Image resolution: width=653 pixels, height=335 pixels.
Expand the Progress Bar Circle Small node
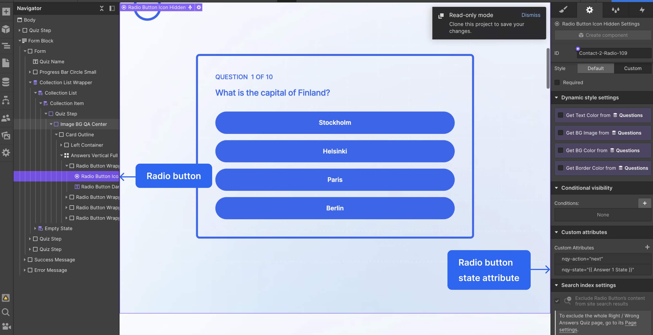30,72
